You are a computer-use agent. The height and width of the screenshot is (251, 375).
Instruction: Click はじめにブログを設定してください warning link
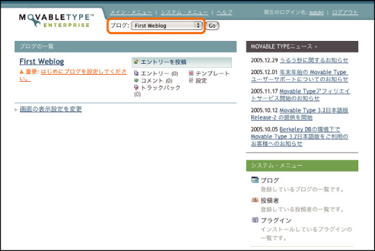(84, 71)
